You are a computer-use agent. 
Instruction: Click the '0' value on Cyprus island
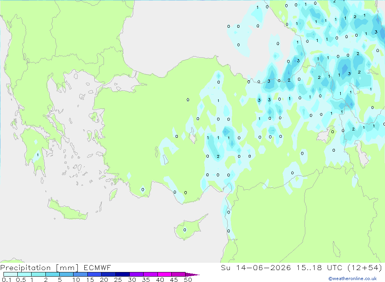185,230
